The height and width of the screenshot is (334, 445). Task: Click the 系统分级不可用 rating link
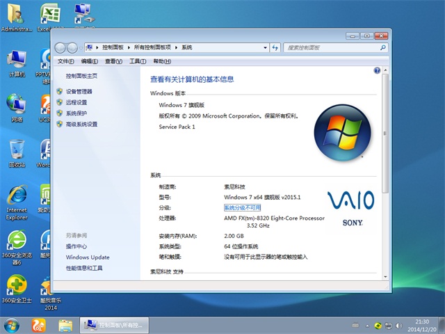tap(242, 207)
